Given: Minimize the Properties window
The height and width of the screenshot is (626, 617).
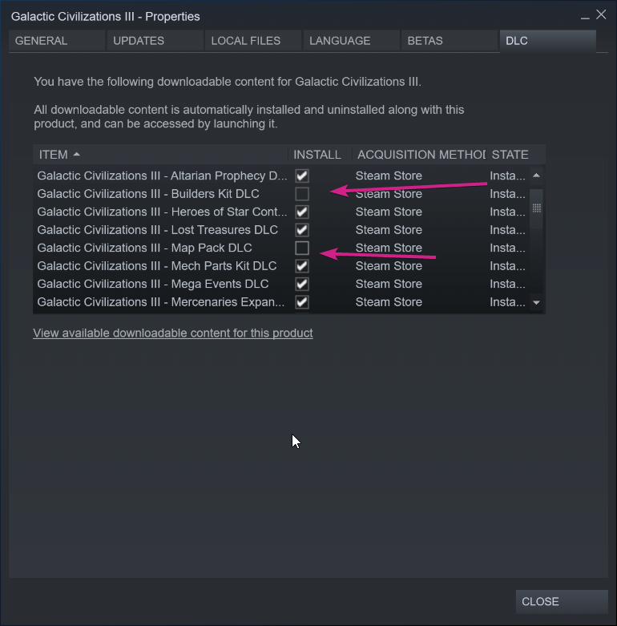Looking at the screenshot, I should 585,16.
